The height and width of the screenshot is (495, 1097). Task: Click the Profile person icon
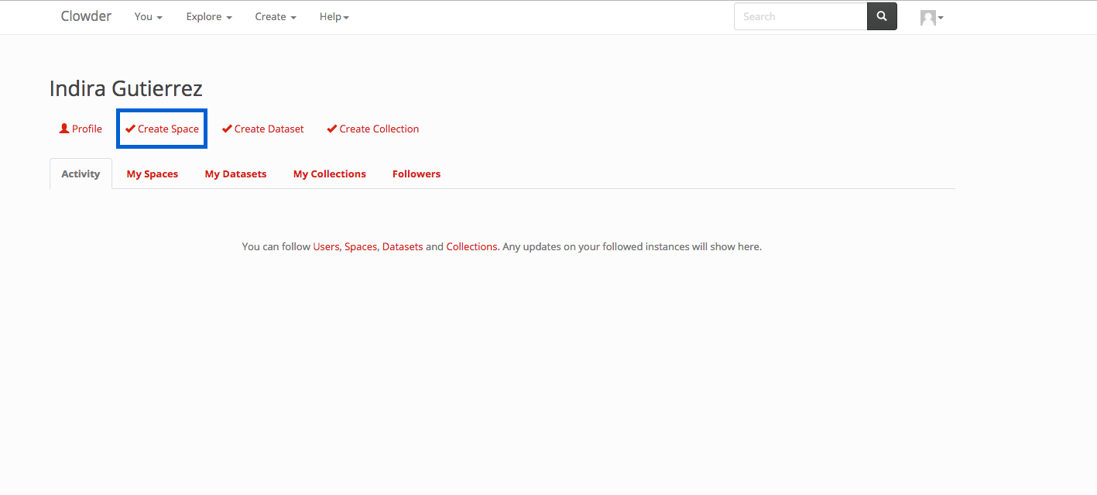coord(64,129)
